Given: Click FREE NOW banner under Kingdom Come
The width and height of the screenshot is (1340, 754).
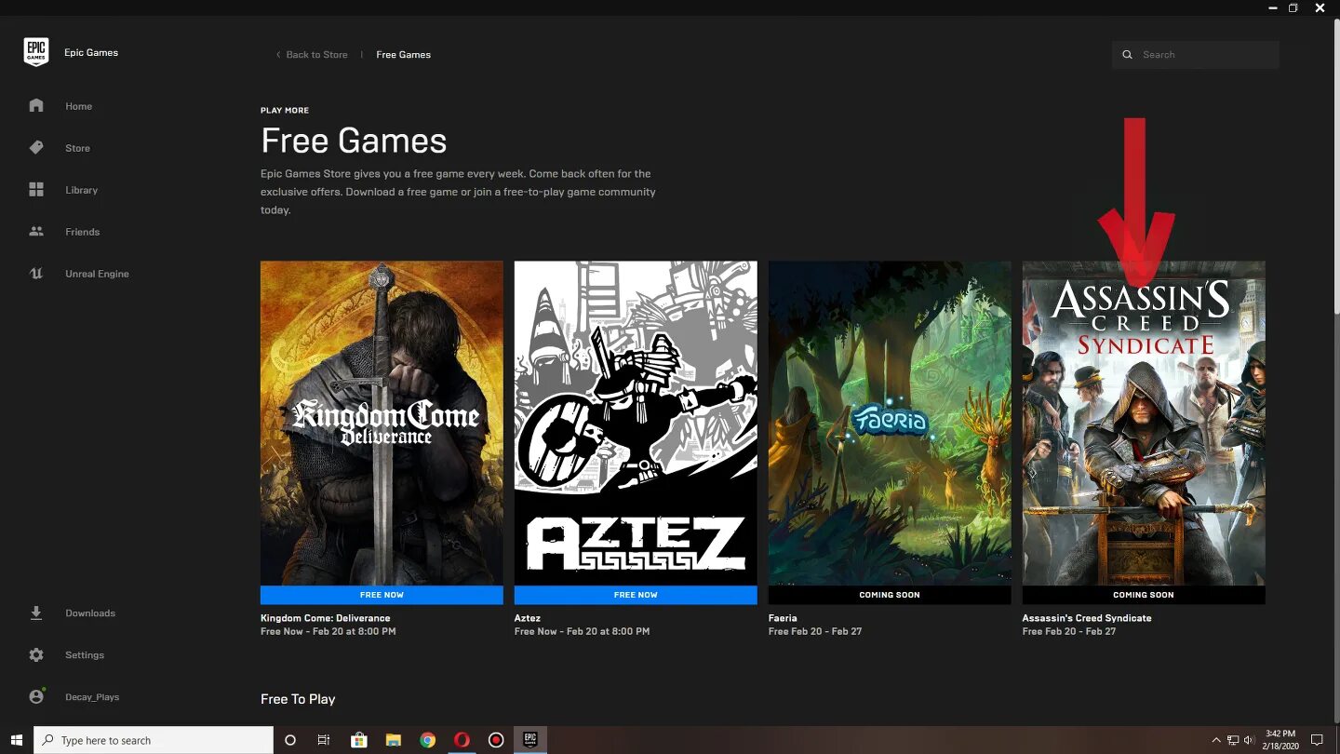Looking at the screenshot, I should tap(382, 595).
